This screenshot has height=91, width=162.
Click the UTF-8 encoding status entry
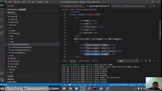(x=139, y=85)
